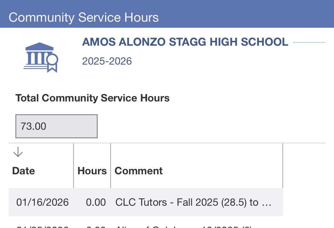Screen dimensions: 334x228
Task: Click the 73.00 total hours field
Action: 56,126
